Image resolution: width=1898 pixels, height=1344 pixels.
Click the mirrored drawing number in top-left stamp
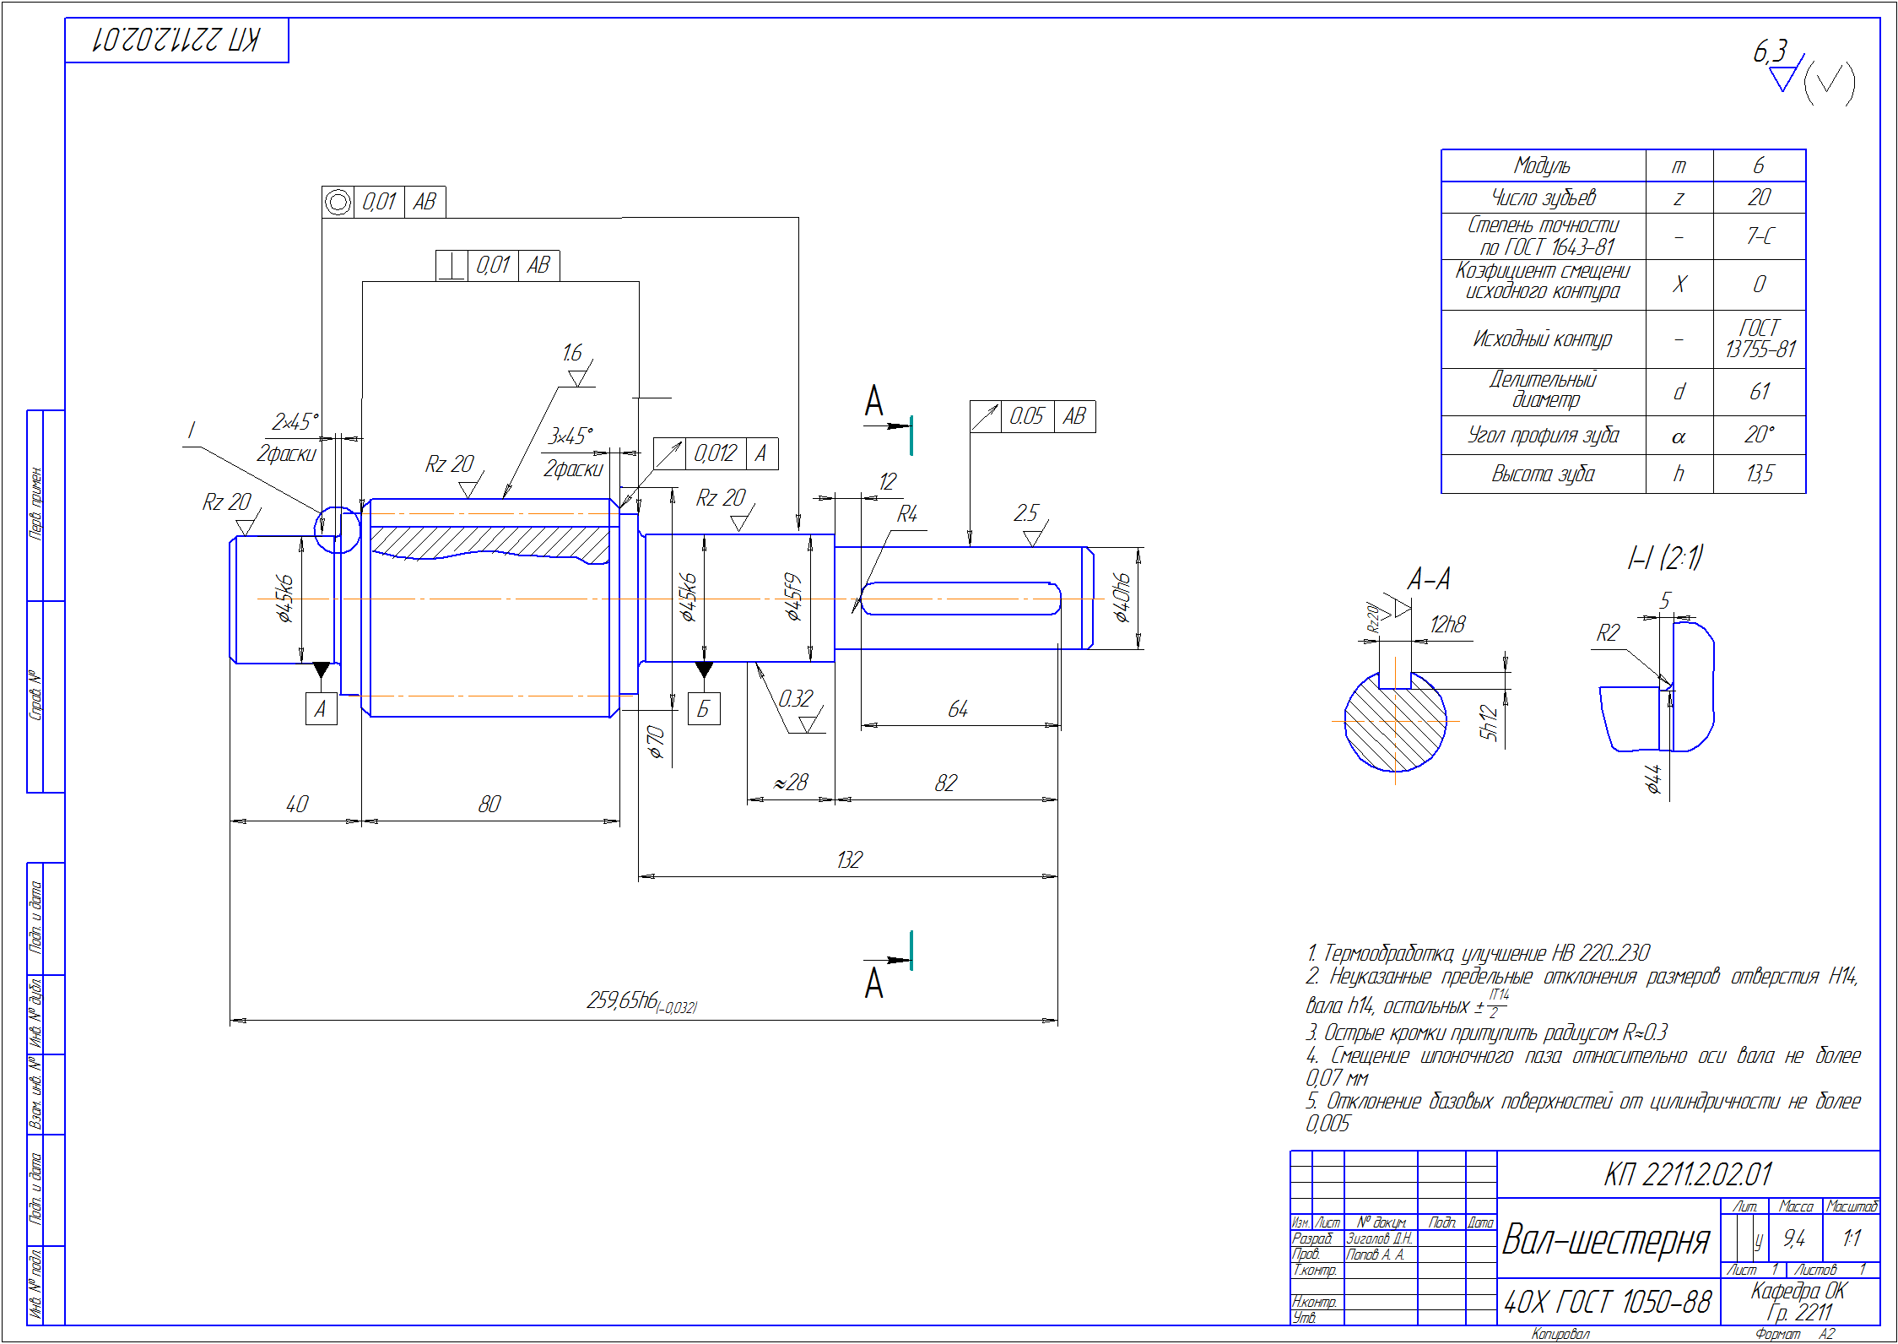point(176,40)
